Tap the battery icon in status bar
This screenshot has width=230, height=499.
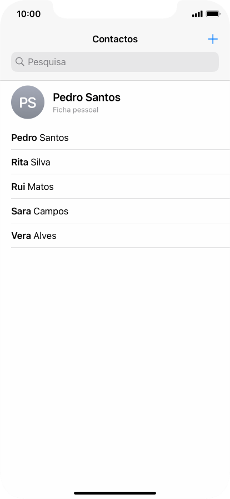click(213, 14)
